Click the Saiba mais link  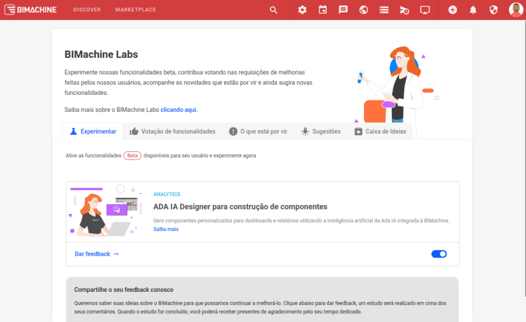click(166, 229)
